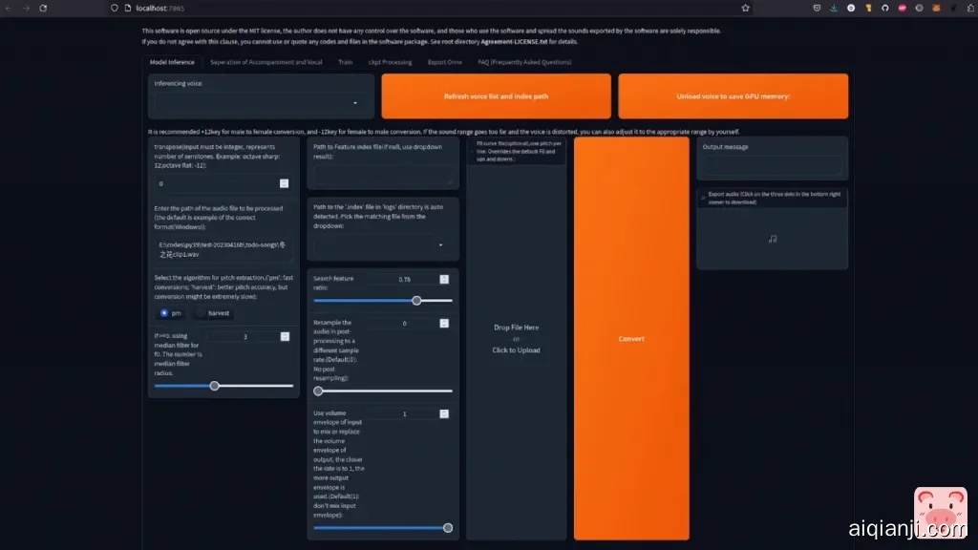Click the tracking protection shield icon
The height and width of the screenshot is (550, 978).
[115, 8]
